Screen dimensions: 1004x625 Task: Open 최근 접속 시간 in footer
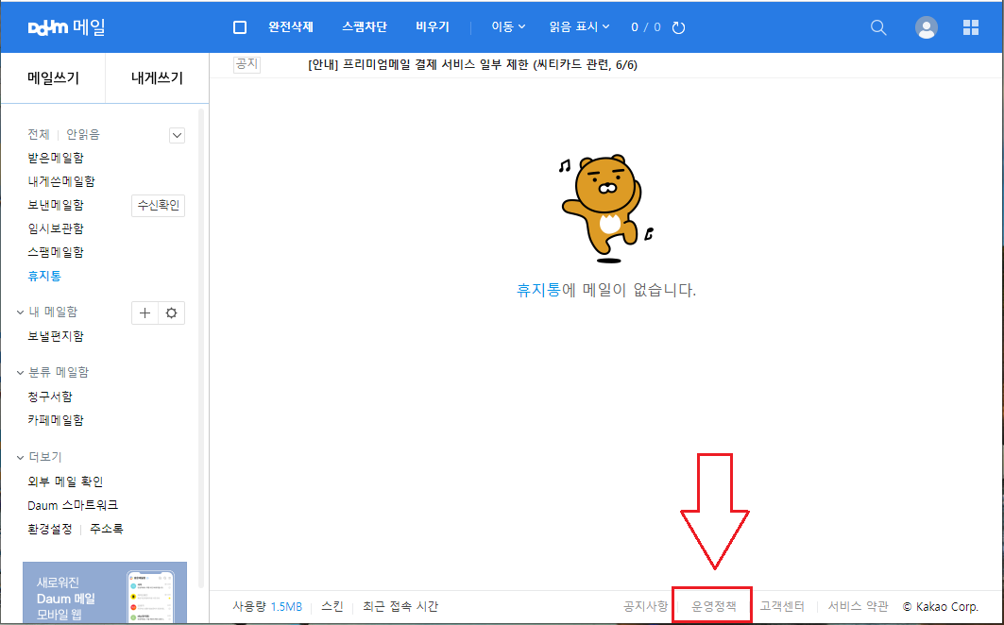[400, 606]
